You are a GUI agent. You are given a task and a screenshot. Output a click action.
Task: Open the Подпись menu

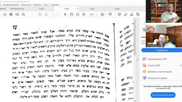tap(37, 5)
